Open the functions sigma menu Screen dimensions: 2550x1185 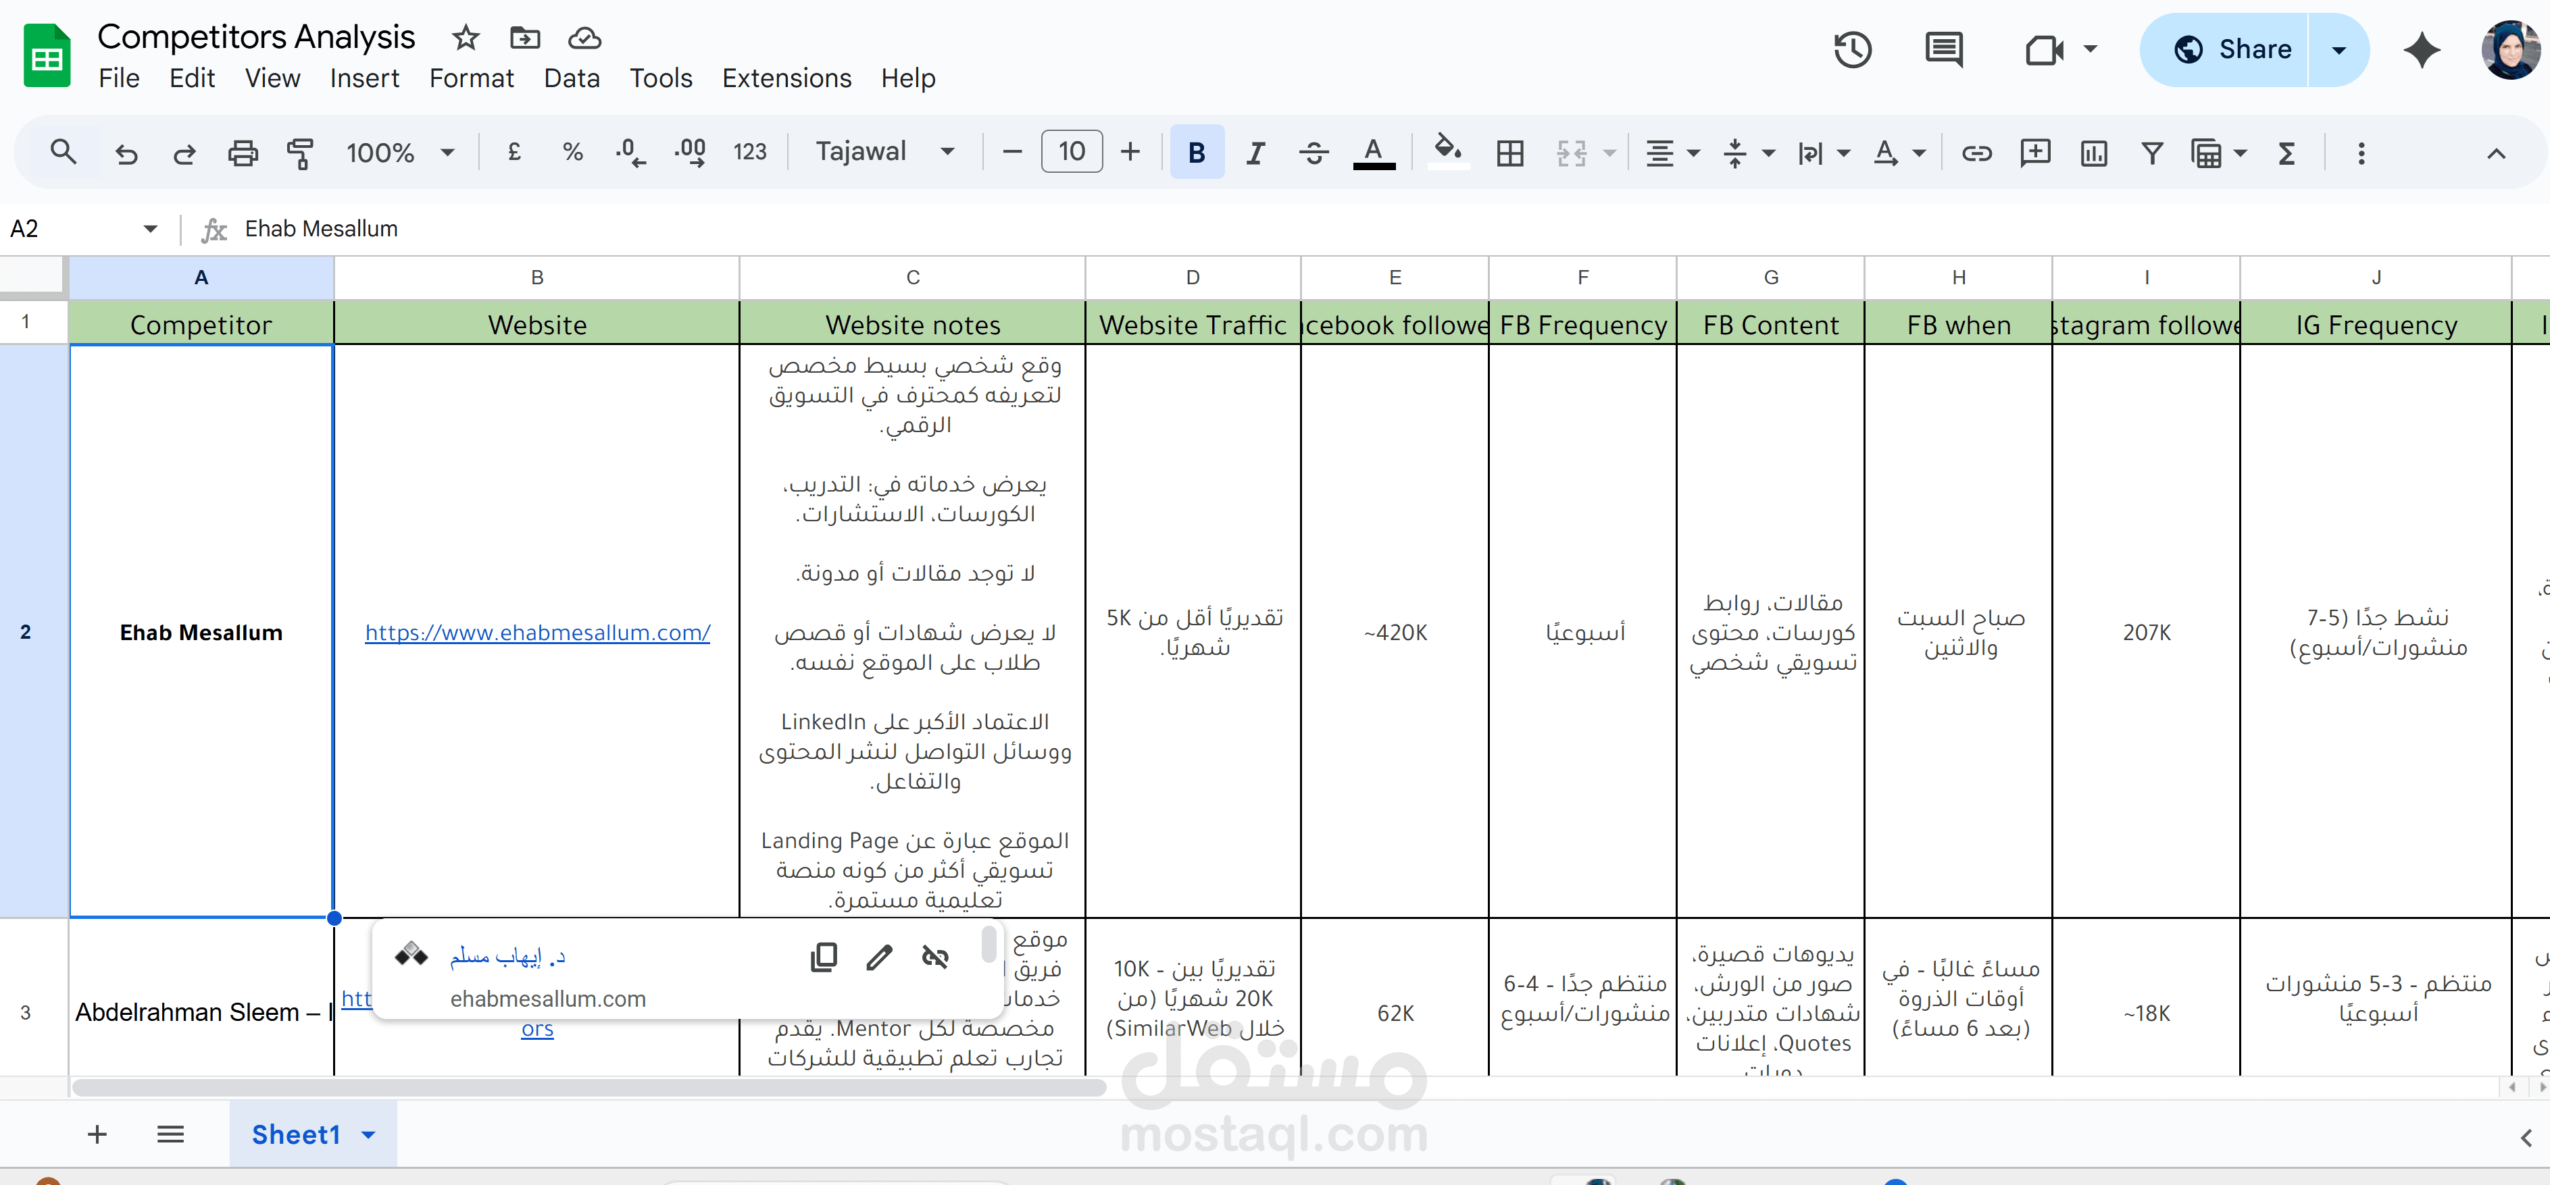(2286, 153)
